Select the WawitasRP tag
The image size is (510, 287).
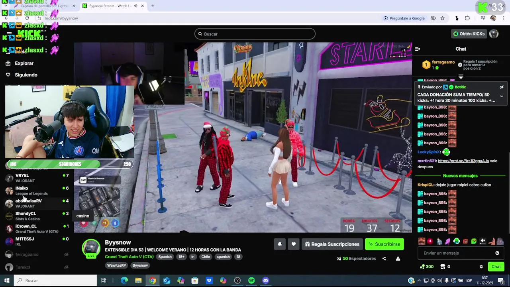116,265
